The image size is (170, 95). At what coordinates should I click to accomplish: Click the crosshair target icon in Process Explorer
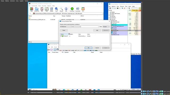tap(129, 8)
